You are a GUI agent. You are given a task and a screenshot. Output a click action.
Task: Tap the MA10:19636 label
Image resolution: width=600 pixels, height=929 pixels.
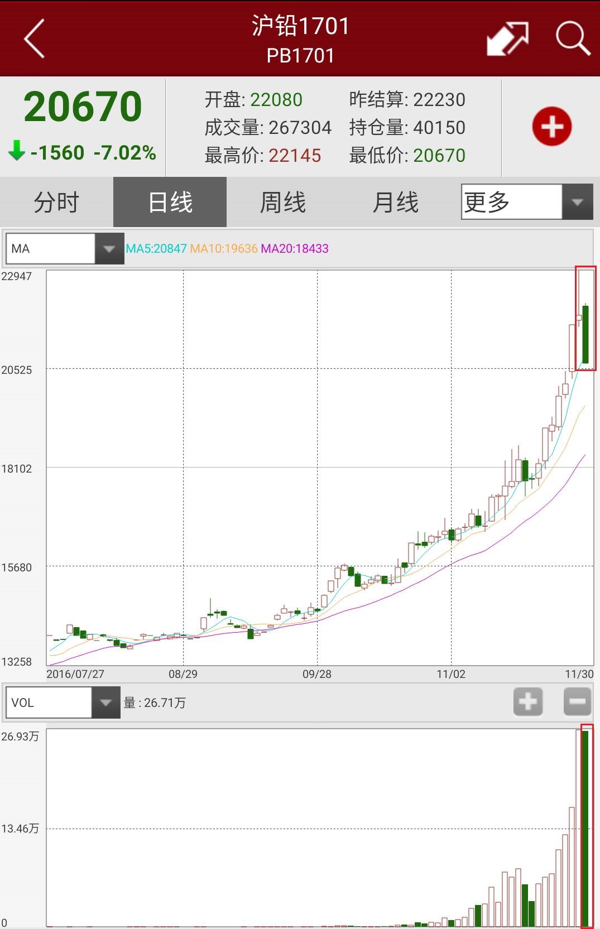tap(224, 249)
